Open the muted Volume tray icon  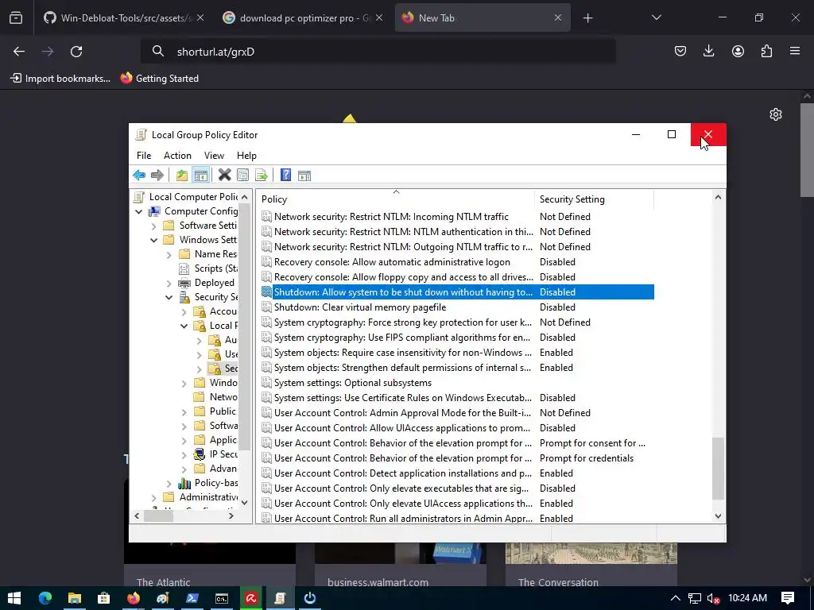(713, 598)
